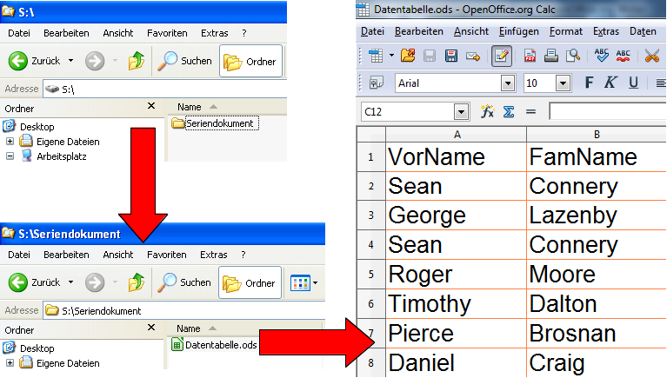Open the Arial font name dropdown
The width and height of the screenshot is (667, 378).
[508, 83]
